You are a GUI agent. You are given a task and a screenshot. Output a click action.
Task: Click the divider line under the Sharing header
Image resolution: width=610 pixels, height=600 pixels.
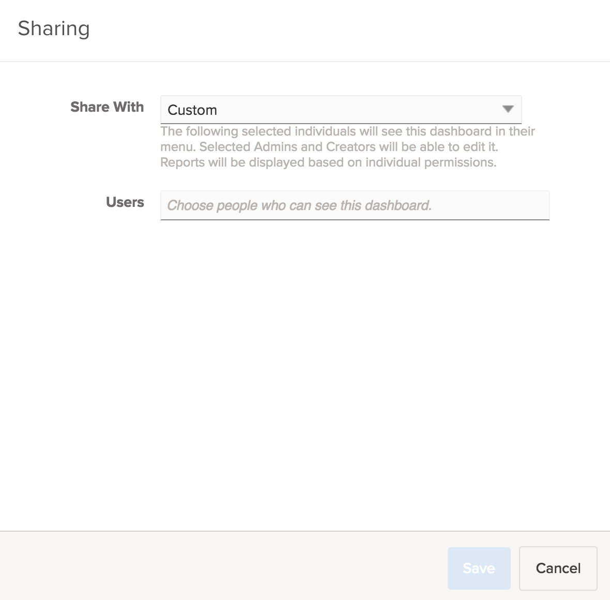click(x=305, y=62)
